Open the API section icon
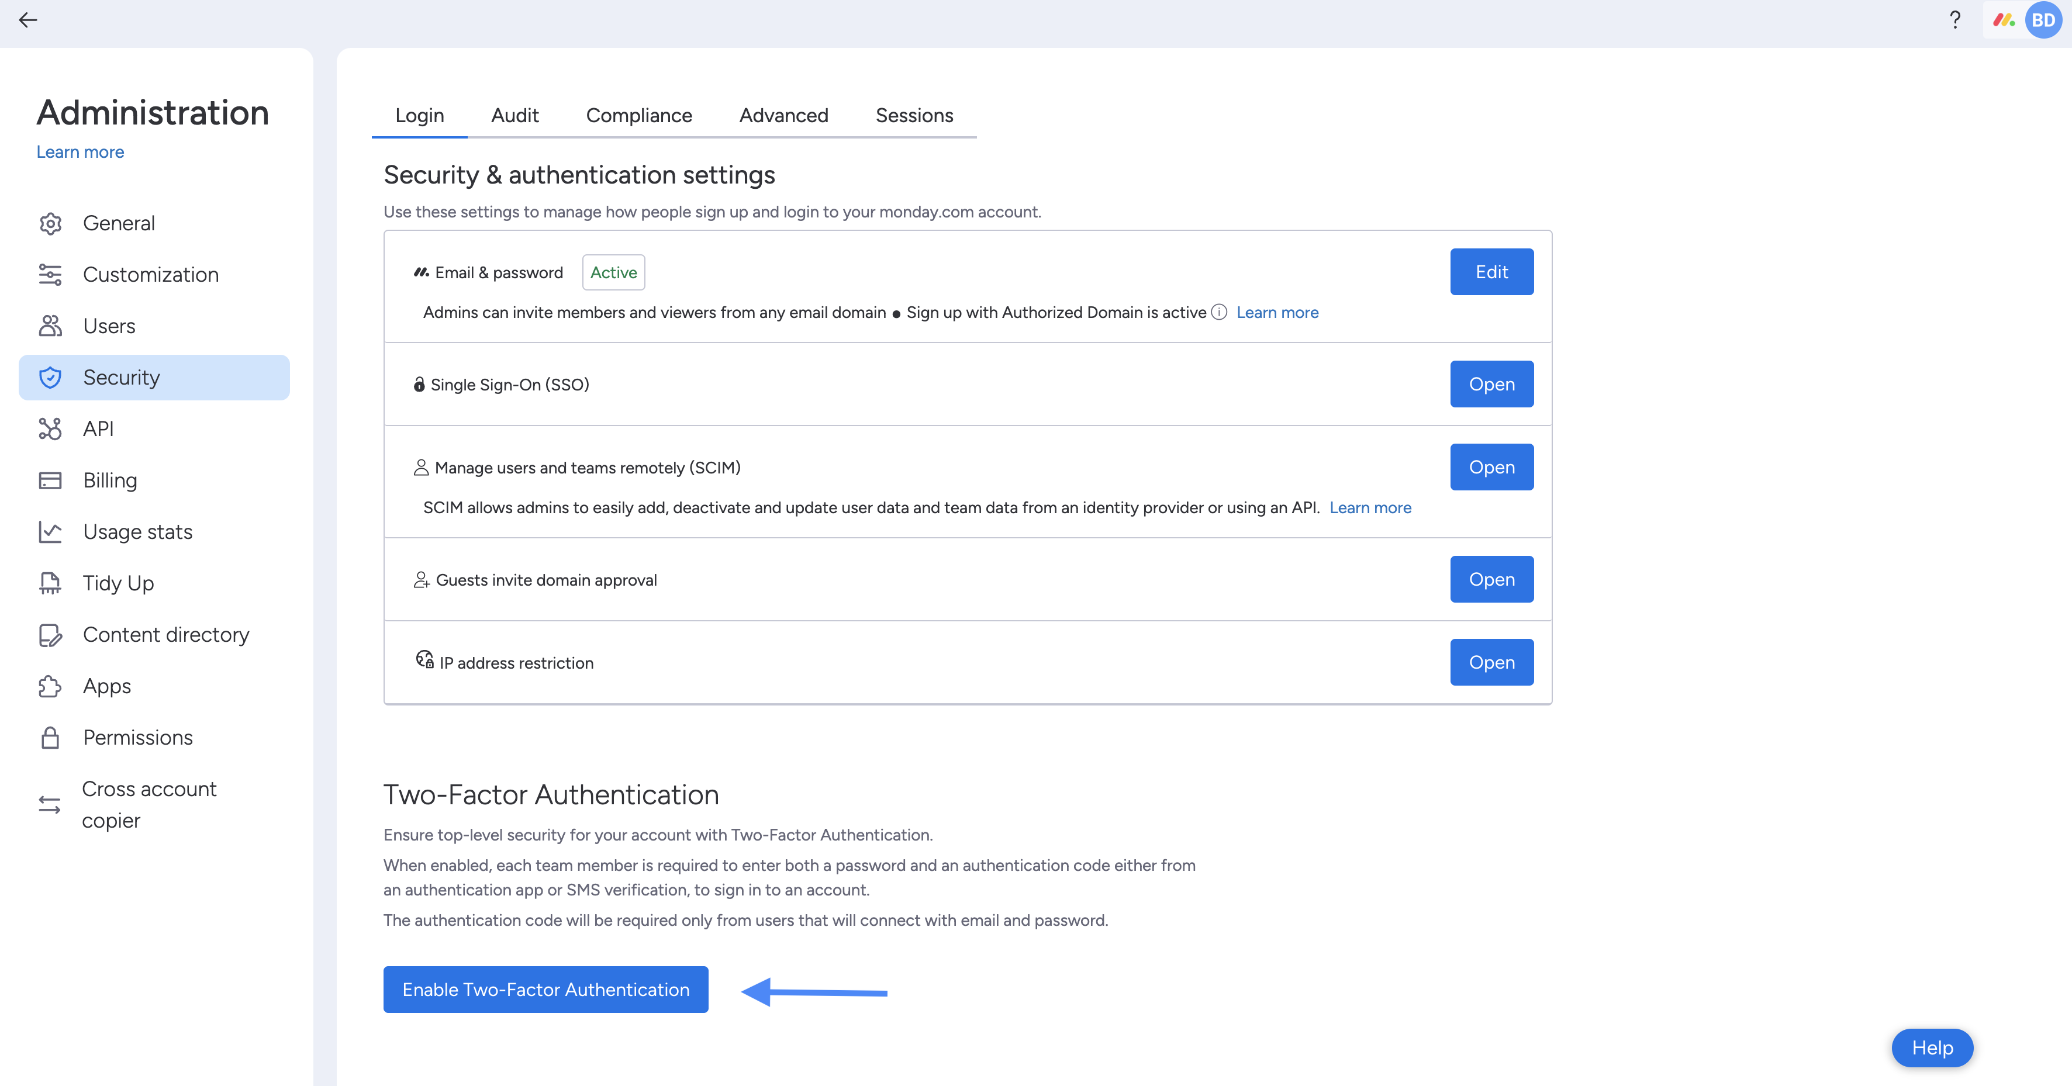The height and width of the screenshot is (1086, 2072). pyautogui.click(x=50, y=429)
